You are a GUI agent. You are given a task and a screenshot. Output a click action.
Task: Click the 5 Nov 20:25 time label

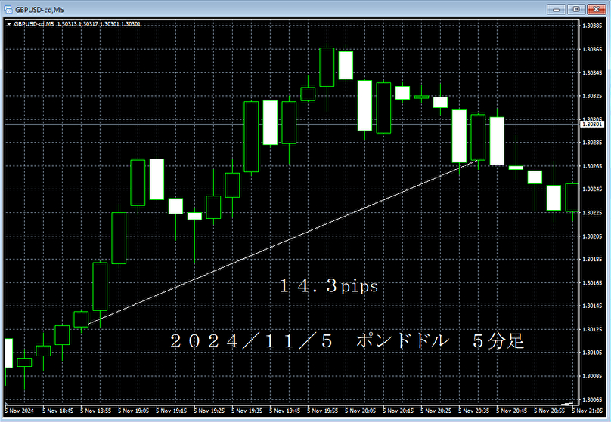click(436, 411)
